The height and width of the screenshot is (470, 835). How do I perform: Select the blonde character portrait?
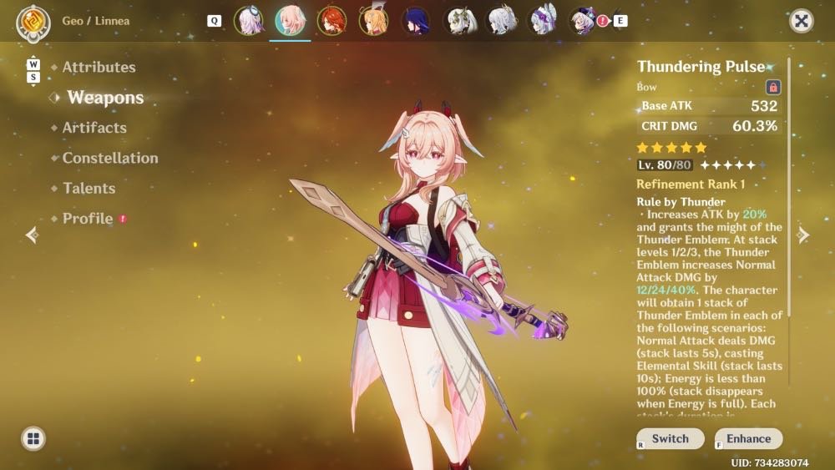coord(373,21)
